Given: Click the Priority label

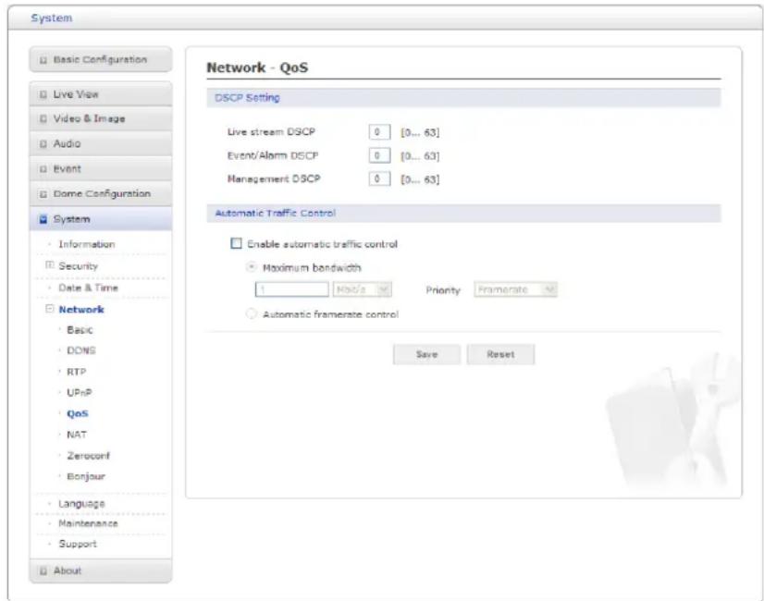Looking at the screenshot, I should tap(443, 290).
